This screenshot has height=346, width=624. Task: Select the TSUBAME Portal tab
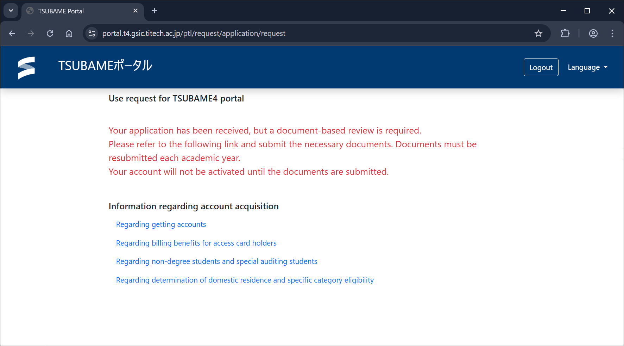83,11
